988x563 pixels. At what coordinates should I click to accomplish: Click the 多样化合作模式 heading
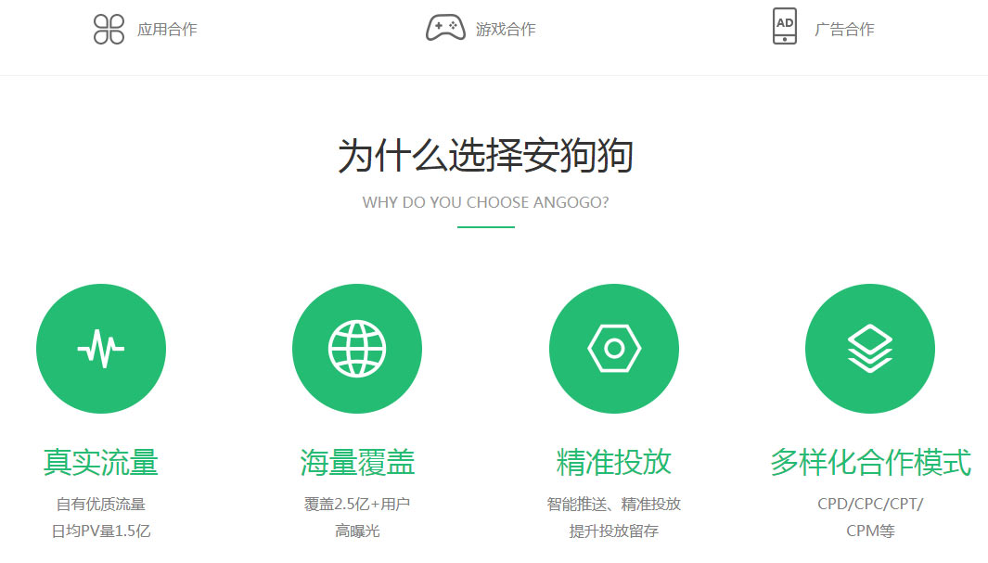870,462
